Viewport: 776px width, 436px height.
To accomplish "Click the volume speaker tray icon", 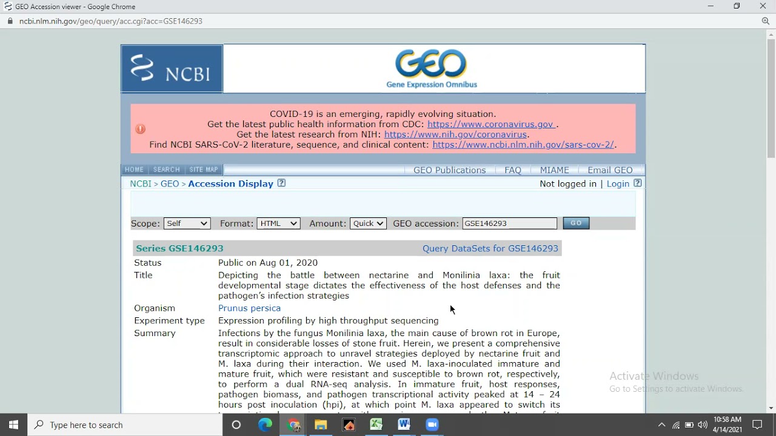I will [703, 425].
